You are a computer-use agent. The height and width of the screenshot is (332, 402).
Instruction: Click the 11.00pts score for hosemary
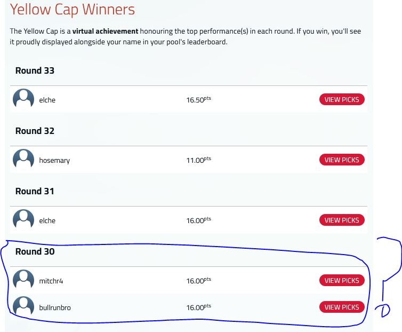point(199,160)
